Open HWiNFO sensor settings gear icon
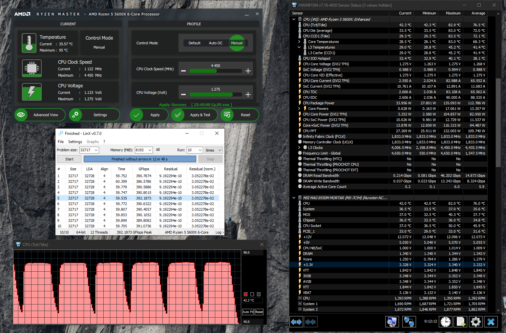The height and width of the screenshot is (333, 506). pos(476,322)
